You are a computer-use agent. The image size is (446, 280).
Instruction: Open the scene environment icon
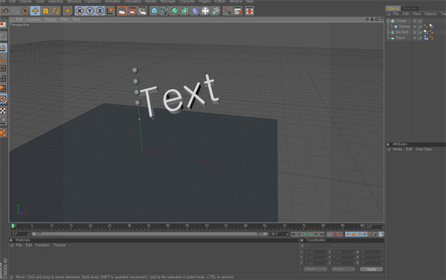[205, 11]
